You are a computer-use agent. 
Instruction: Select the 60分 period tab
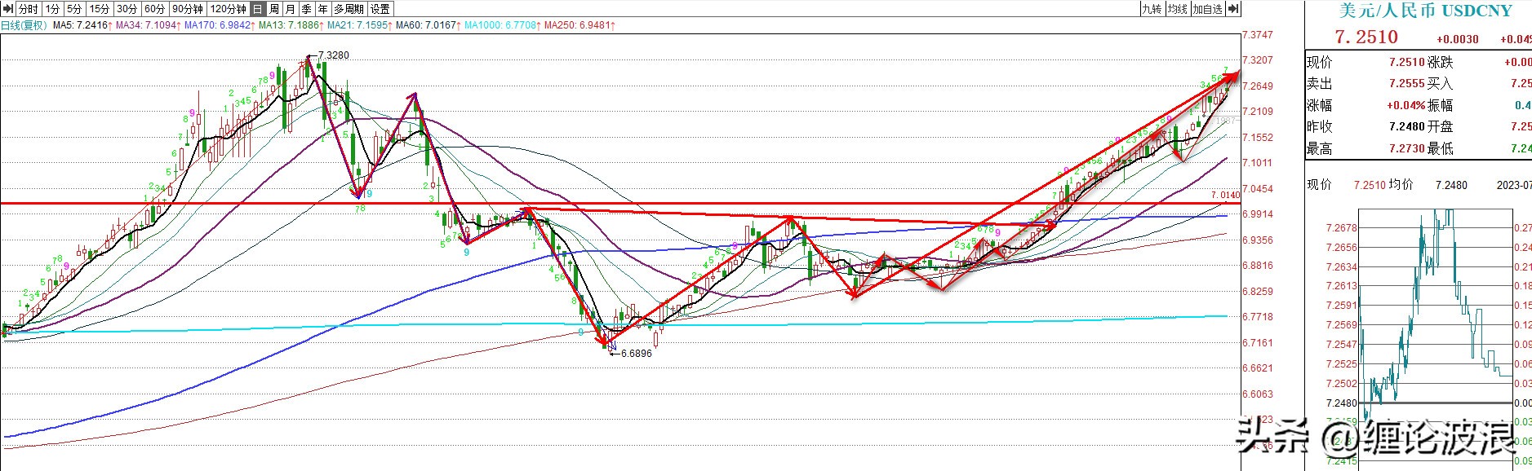pyautogui.click(x=155, y=9)
